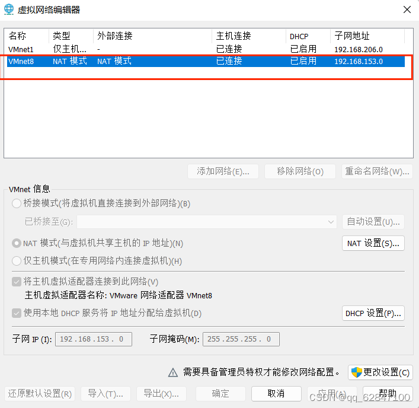
Task: Click the 导入 button
Action: (x=105, y=394)
